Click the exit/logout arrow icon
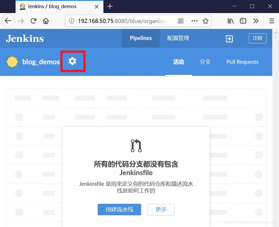 click(229, 39)
